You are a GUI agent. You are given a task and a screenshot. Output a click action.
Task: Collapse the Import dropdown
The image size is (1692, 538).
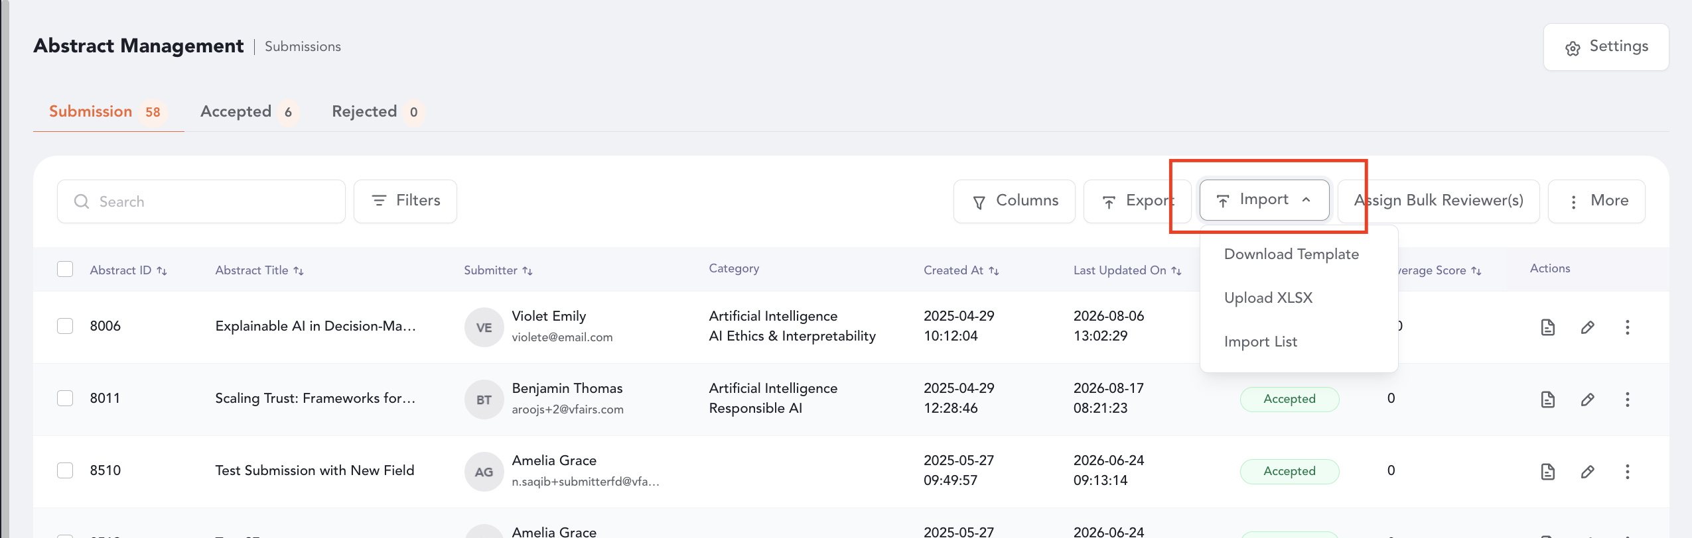1264,199
